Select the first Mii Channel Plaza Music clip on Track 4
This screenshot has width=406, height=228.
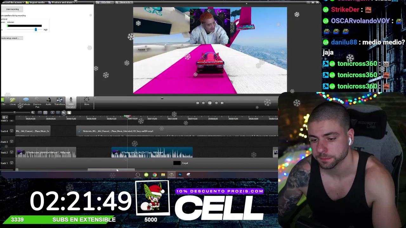33,131
